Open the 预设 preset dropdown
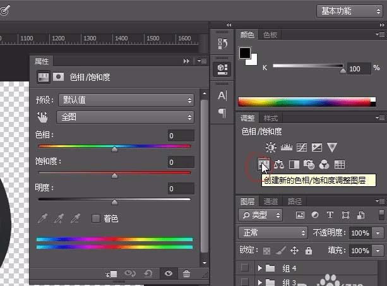Viewport: 387px width, 286px height. pyautogui.click(x=126, y=100)
